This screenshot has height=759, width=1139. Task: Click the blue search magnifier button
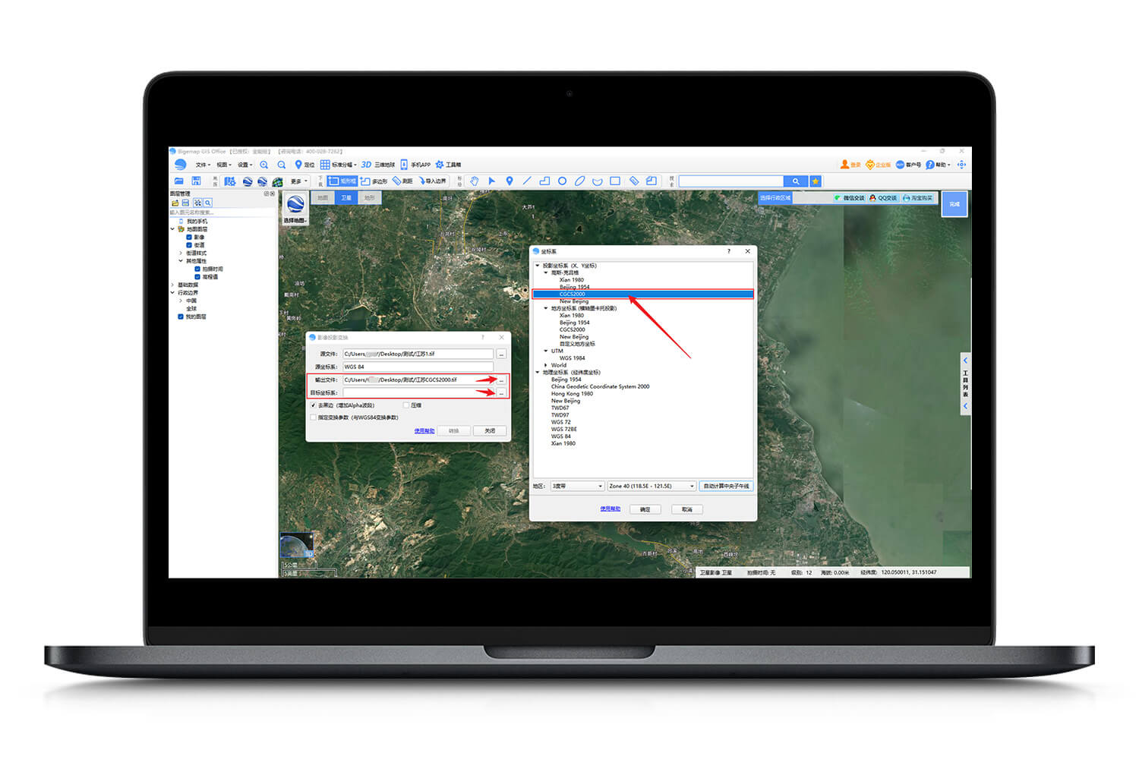click(x=795, y=181)
